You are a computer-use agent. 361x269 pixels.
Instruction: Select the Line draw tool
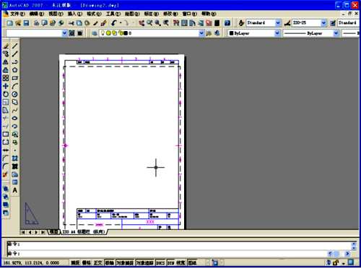click(15, 46)
